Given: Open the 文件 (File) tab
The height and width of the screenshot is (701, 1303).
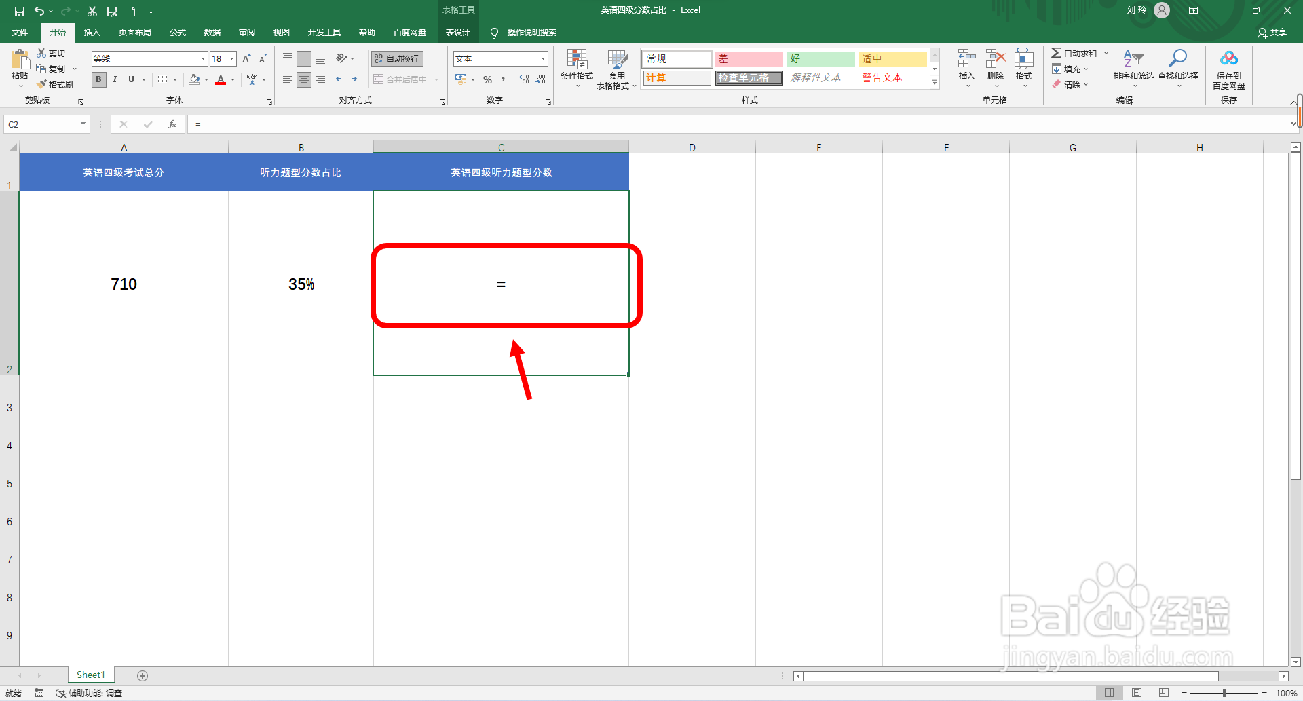Looking at the screenshot, I should pyautogui.click(x=20, y=32).
